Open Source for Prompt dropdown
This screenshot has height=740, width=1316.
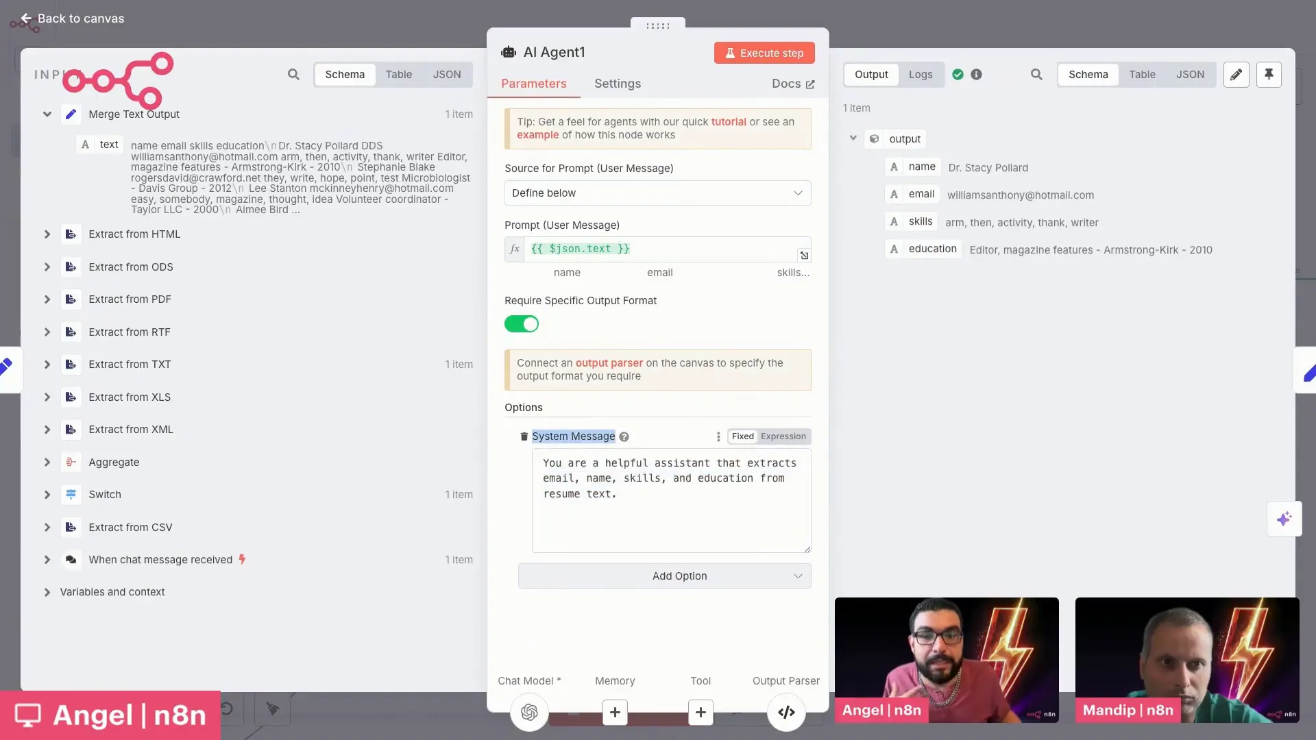pyautogui.click(x=657, y=193)
